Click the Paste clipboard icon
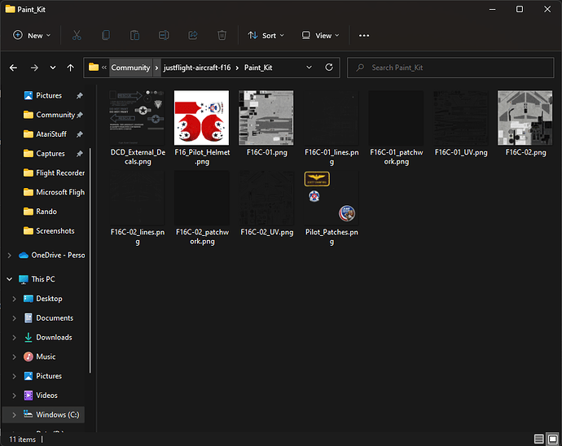The height and width of the screenshot is (446, 562). click(134, 36)
